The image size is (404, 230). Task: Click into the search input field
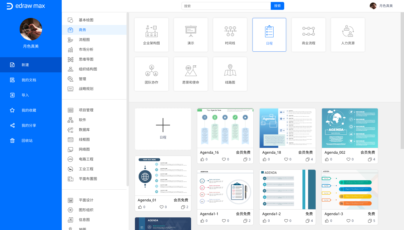226,6
